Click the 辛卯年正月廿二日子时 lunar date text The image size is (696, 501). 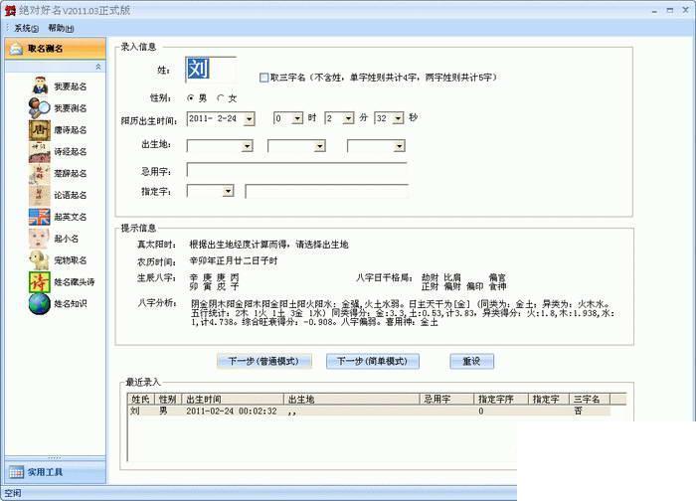[x=234, y=260]
